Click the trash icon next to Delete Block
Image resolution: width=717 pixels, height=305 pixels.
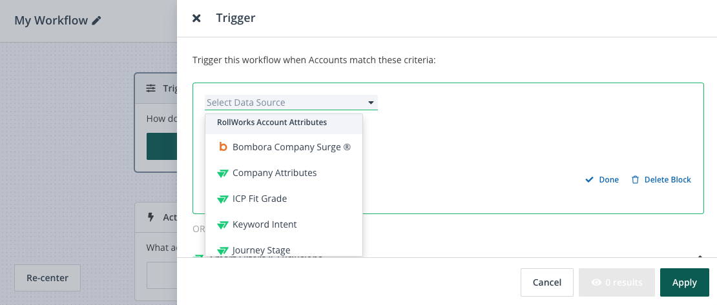pos(635,179)
